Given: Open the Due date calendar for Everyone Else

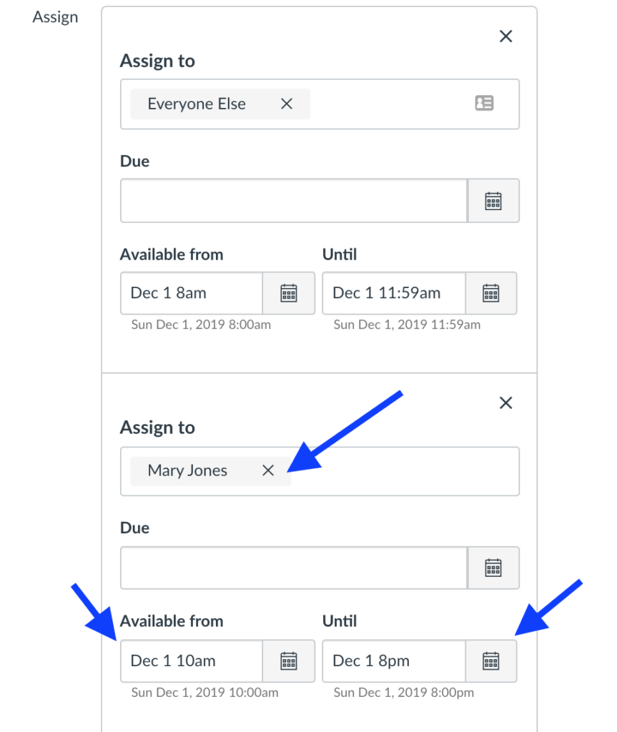Looking at the screenshot, I should 493,201.
